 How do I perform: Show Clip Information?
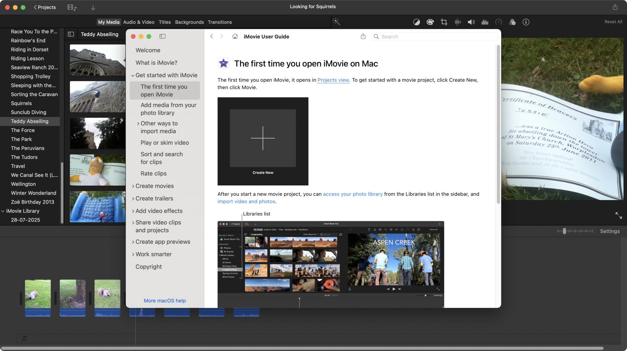pyautogui.click(x=526, y=22)
